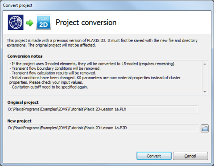
Task: Click the conversion notes scroll down arrow
Action: pyautogui.click(x=205, y=92)
